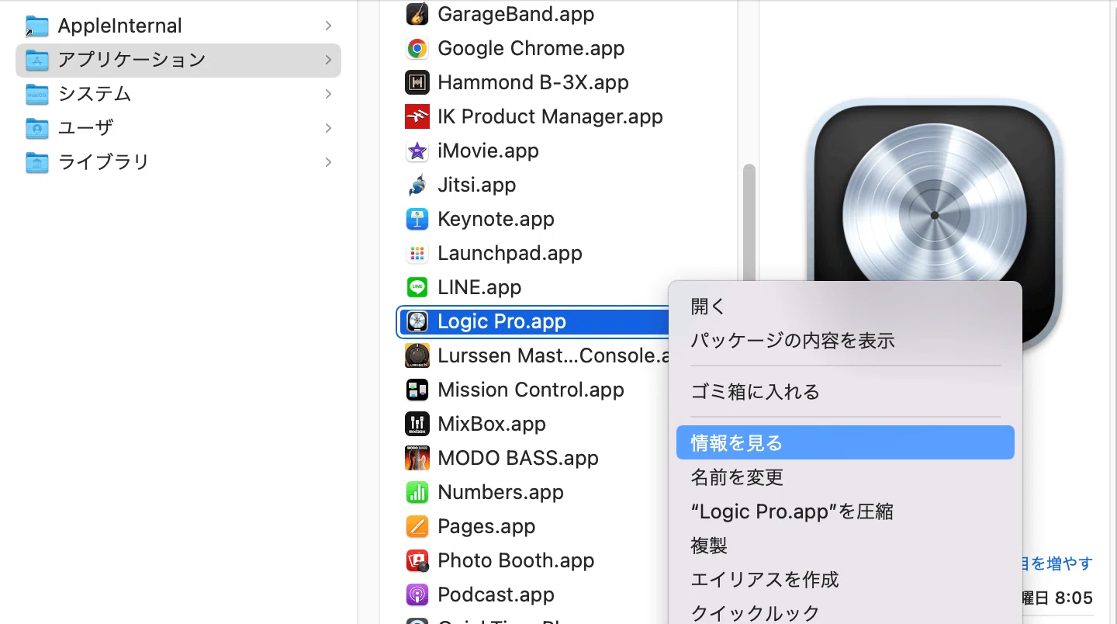Choose クイックルック menu item
This screenshot has height=624, width=1117.
pos(845,613)
